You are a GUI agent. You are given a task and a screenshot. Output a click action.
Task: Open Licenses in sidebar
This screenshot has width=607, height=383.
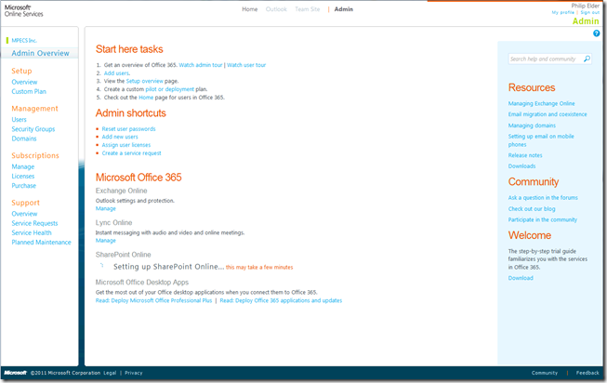click(x=23, y=177)
